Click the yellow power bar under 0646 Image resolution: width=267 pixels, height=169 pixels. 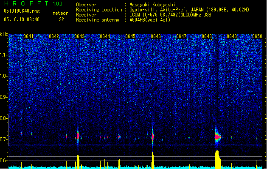(153, 161)
